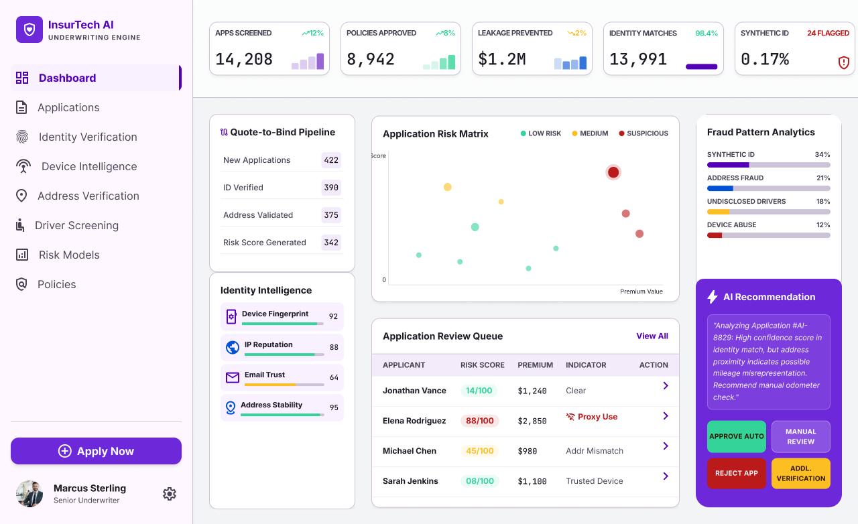
Task: Click the Risk Score Generated count 342
Action: [x=331, y=243]
